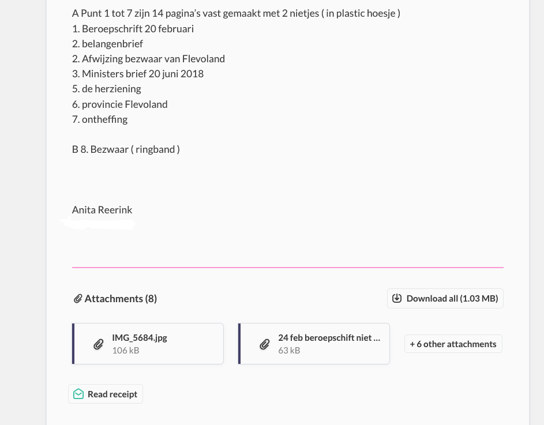Image resolution: width=544 pixels, height=425 pixels.
Task: Click the open-envelope Read receipt icon
Action: tap(78, 394)
